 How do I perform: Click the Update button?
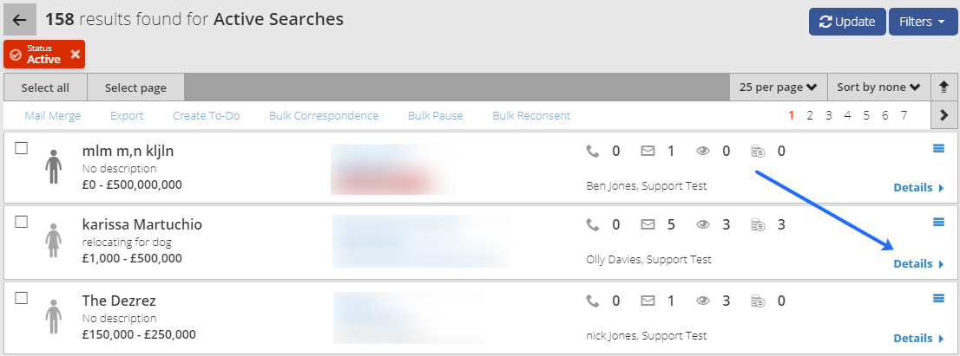click(x=847, y=22)
